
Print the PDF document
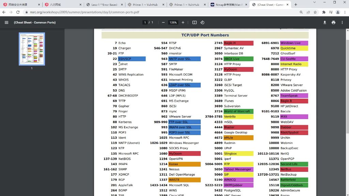coord(333,22)
